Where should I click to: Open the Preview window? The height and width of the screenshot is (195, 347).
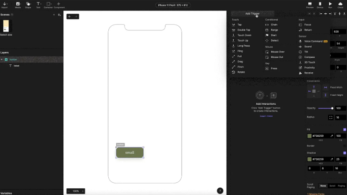[x=310, y=5]
